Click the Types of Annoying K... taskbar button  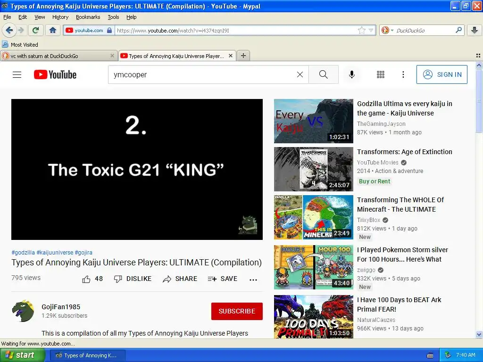[x=87, y=355]
